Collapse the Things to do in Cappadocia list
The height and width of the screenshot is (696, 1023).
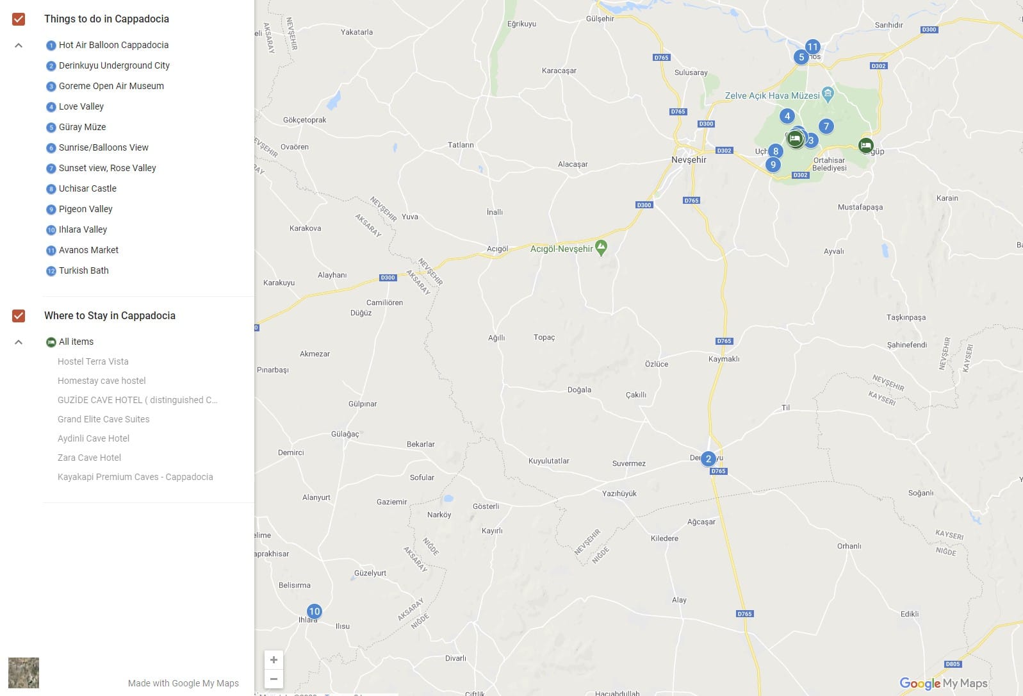(x=19, y=46)
